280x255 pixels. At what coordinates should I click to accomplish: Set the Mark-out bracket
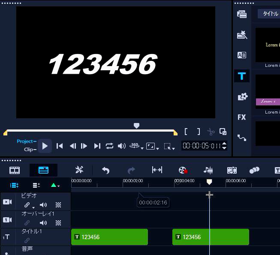(x=199, y=132)
